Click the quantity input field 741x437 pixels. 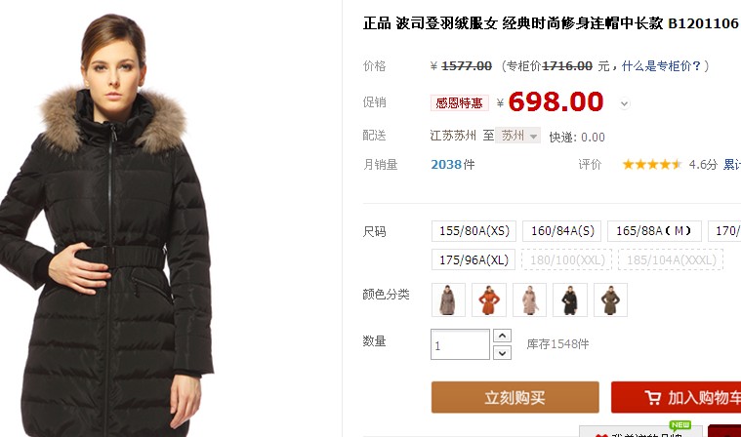tap(460, 344)
